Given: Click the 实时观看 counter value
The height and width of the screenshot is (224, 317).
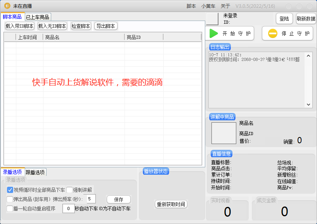Looking at the screenshot, I should [x=227, y=212].
